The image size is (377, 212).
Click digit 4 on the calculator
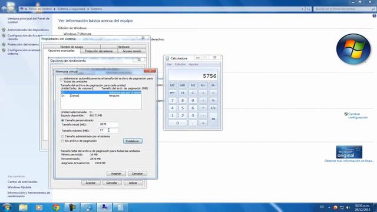(x=172, y=108)
